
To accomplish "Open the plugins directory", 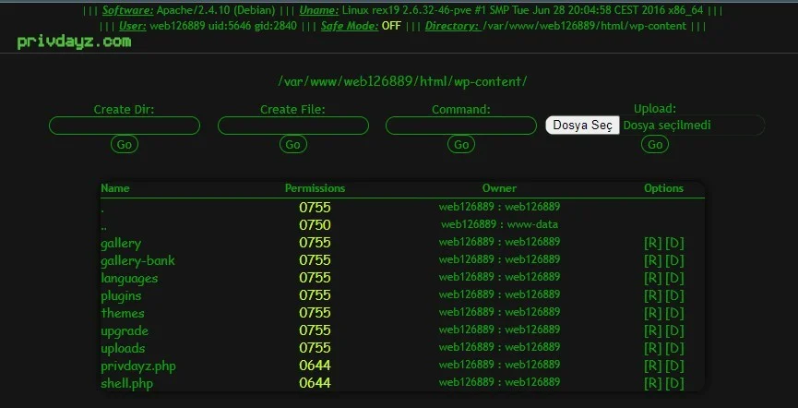I will click(121, 296).
